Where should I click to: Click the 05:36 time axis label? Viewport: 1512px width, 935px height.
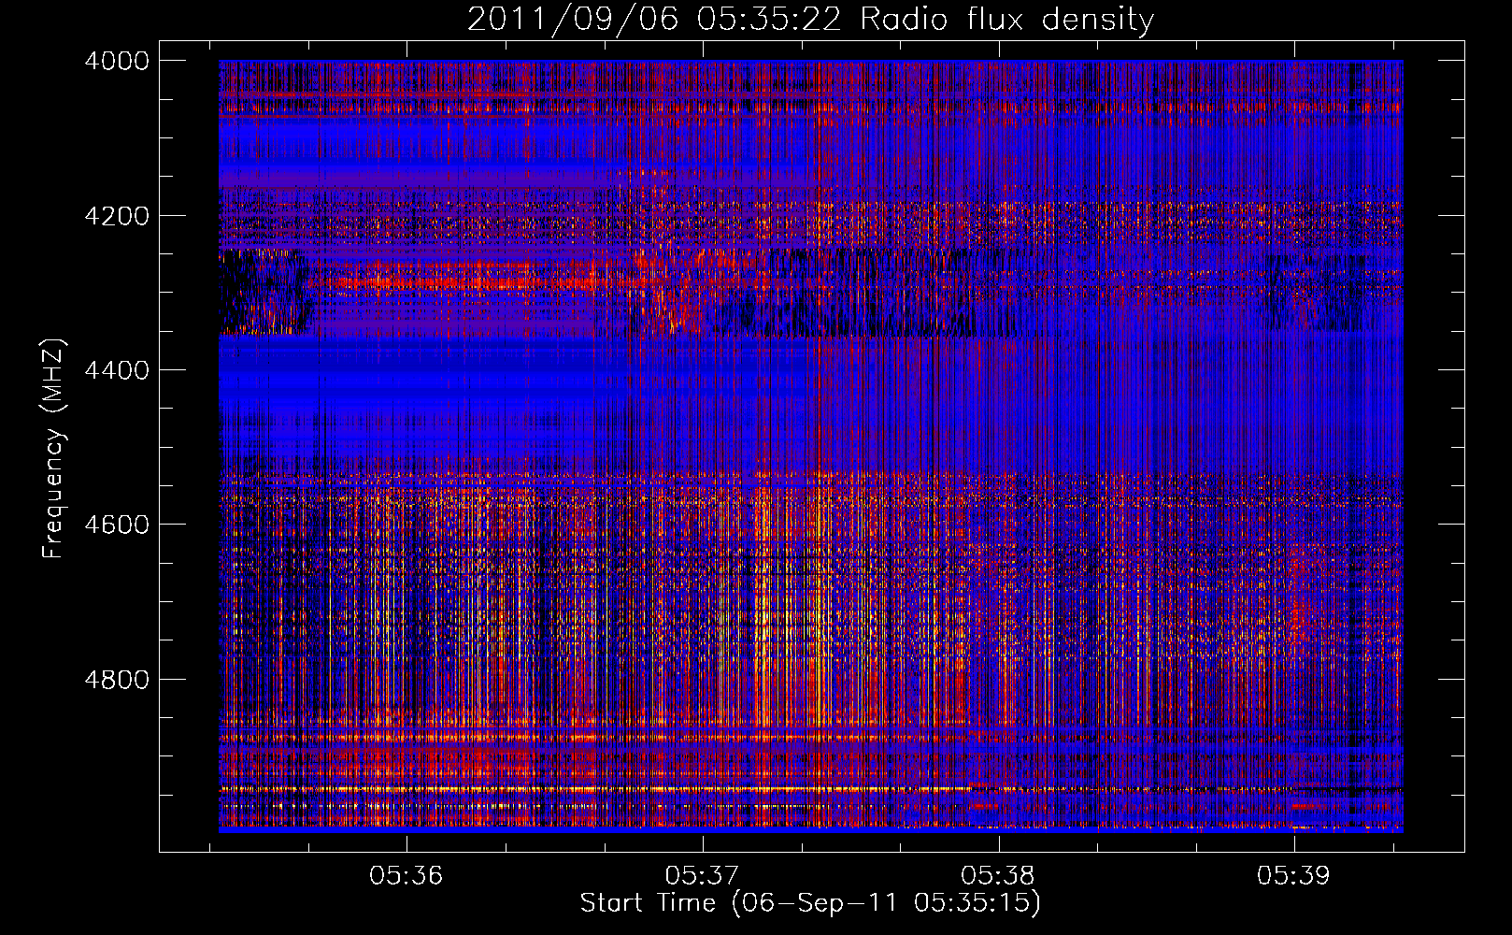[407, 876]
